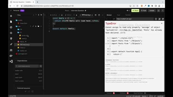Open the editor three-dots more menu
The width and height of the screenshot is (173, 97).
tap(103, 15)
